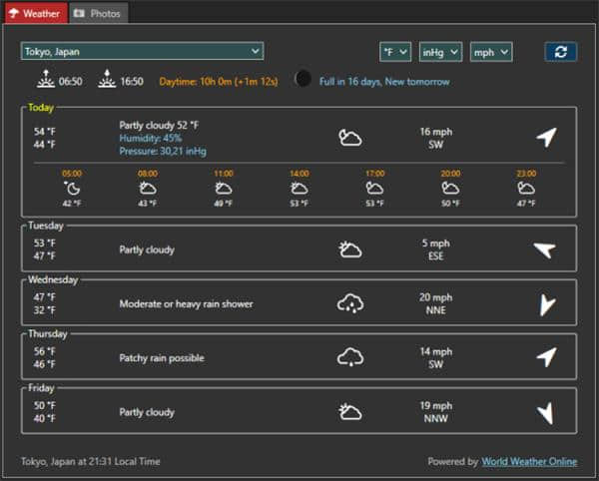The image size is (599, 481).
Task: Click the moon phase icon
Action: click(x=303, y=79)
